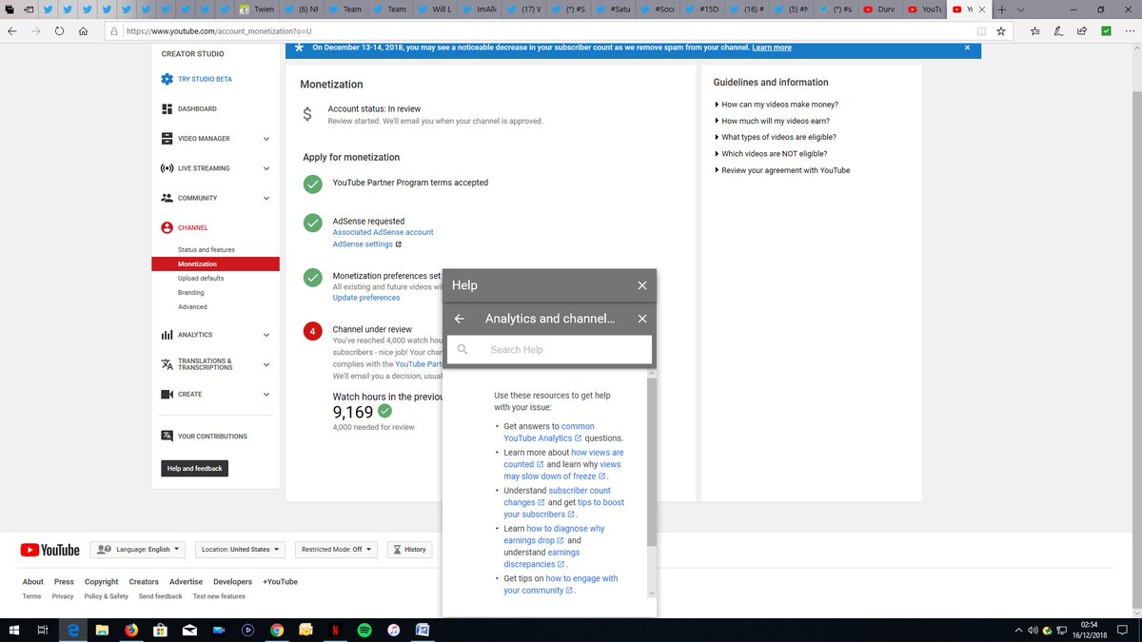Open Upload defaults submenu item
Image resolution: width=1142 pixels, height=642 pixels.
201,279
